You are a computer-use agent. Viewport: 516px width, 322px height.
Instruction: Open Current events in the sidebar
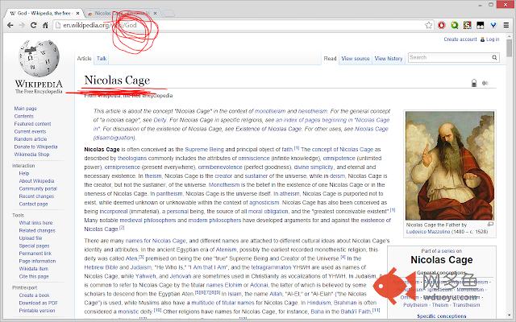coord(31,131)
